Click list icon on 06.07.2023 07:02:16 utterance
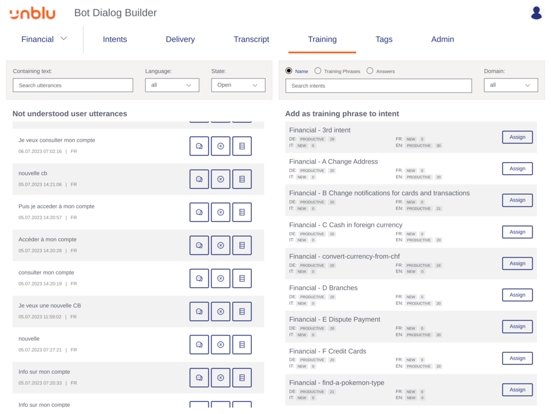This screenshot has width=551, height=414. [242, 146]
